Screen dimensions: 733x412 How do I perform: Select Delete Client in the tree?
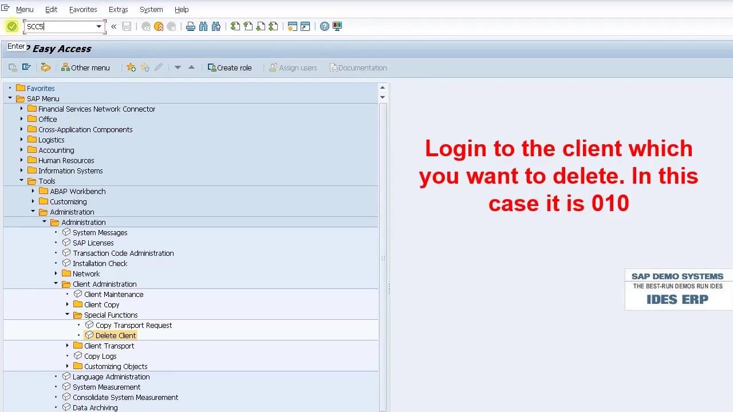(x=116, y=335)
